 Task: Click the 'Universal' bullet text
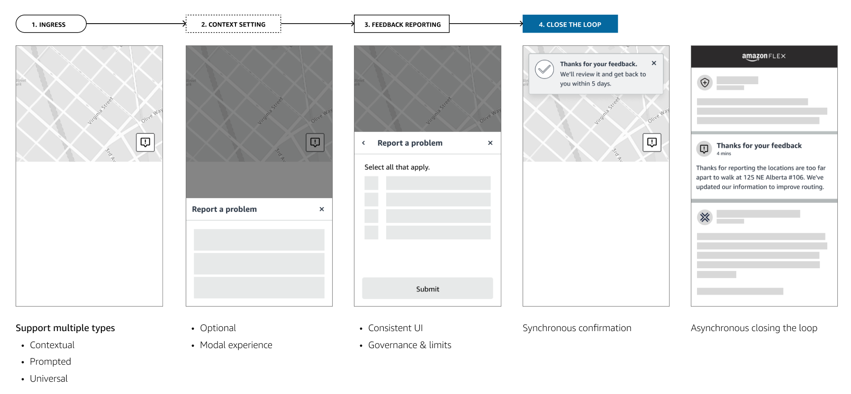coord(49,378)
